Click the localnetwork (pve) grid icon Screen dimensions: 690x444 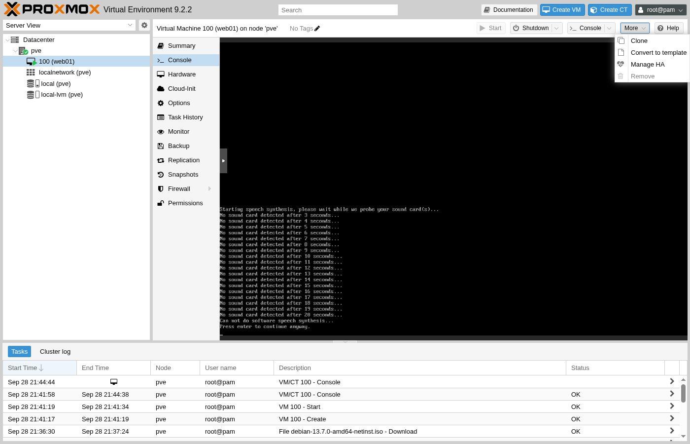click(x=31, y=73)
